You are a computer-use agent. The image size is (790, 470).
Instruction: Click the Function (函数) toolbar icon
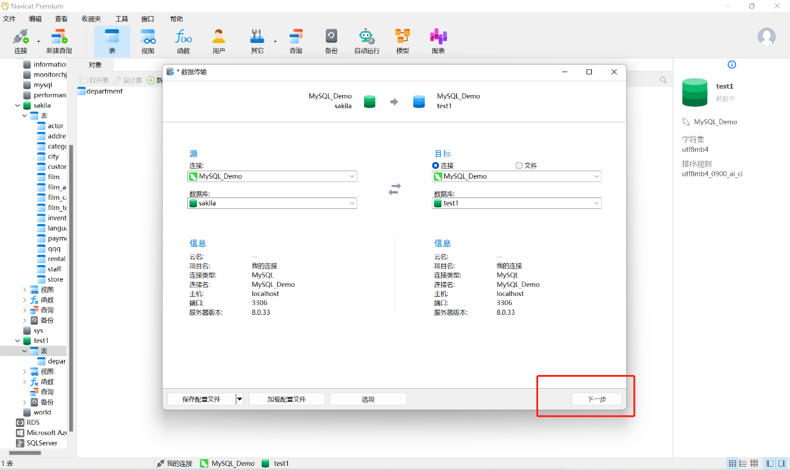click(183, 41)
